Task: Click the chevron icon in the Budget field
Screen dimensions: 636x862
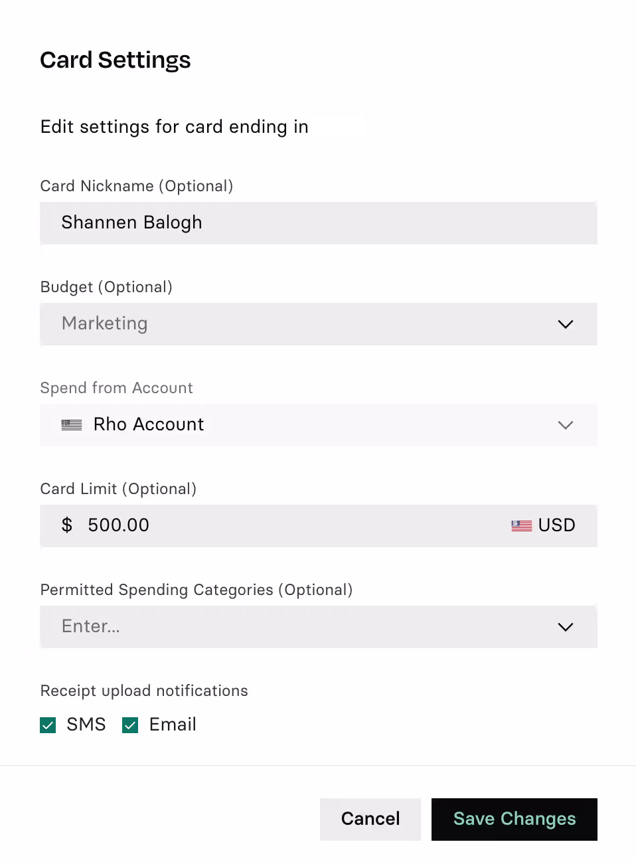Action: [x=566, y=324]
